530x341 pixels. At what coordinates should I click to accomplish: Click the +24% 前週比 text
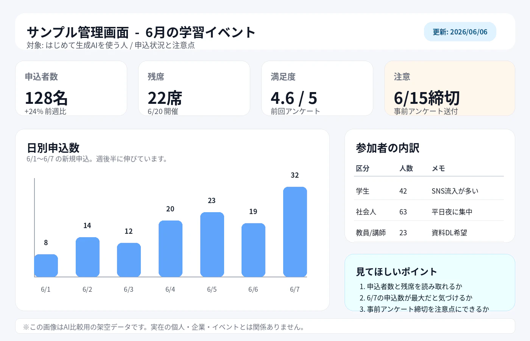(45, 111)
